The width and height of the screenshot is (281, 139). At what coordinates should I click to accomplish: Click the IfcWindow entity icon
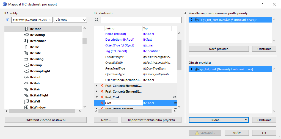(x=26, y=107)
